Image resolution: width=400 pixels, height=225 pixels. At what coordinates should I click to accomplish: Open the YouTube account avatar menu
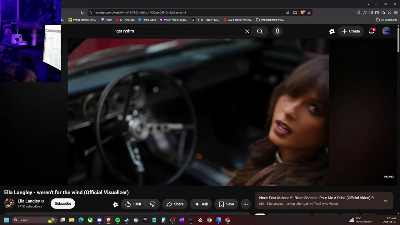(387, 31)
